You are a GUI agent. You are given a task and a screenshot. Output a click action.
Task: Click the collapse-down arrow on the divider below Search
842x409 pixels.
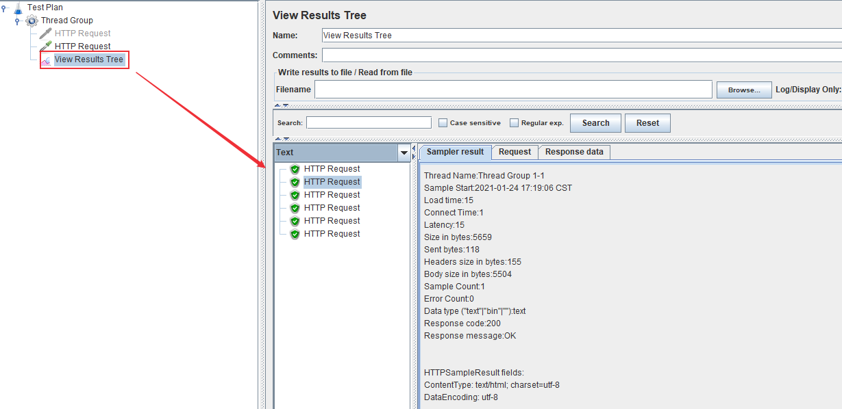(285, 139)
